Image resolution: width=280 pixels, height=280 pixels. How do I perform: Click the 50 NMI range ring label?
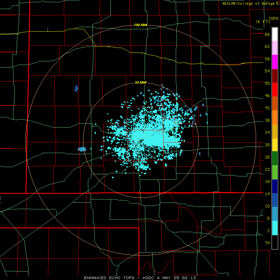pos(141,82)
